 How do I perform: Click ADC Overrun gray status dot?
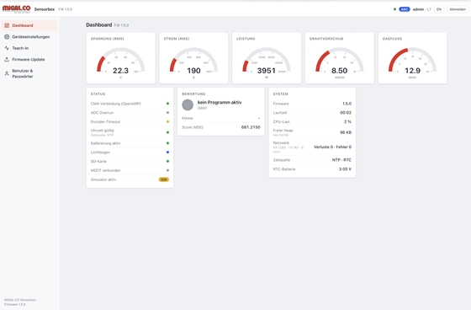tap(167, 113)
